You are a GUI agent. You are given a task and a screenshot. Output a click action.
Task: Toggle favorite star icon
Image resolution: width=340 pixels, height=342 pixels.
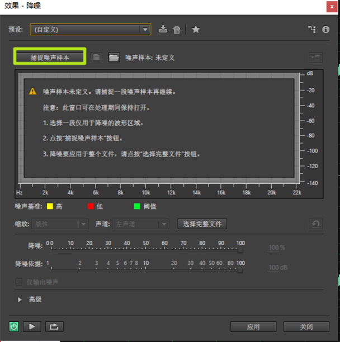(196, 29)
